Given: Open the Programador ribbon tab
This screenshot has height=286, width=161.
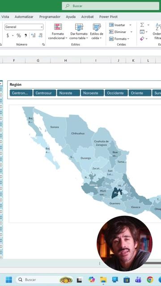Looking at the screenshot, I should 50,17.
